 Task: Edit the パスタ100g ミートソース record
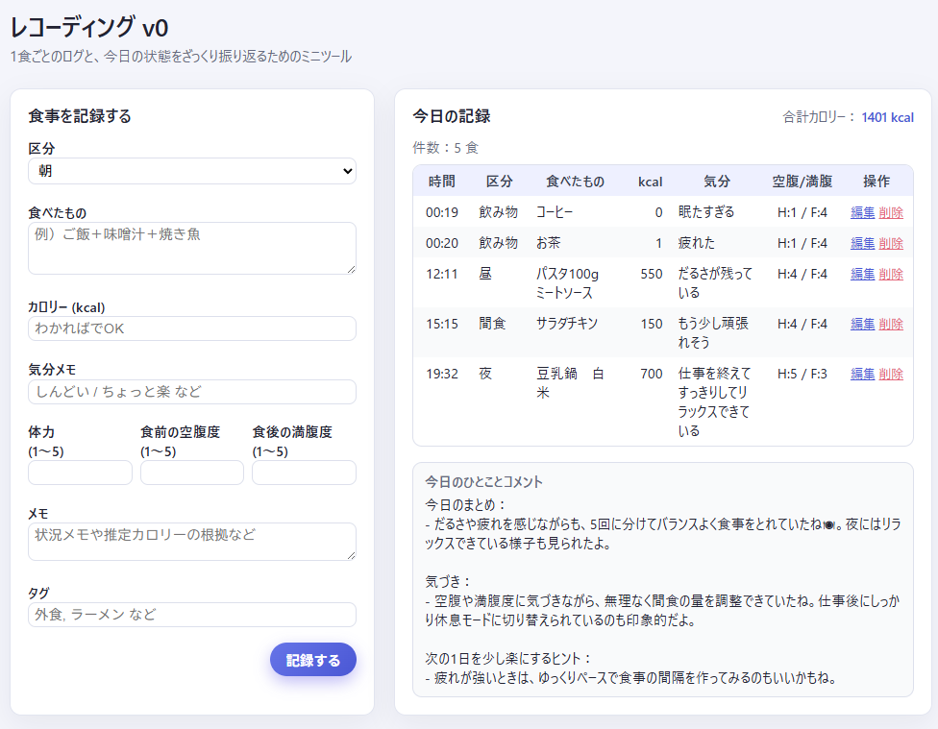[862, 274]
